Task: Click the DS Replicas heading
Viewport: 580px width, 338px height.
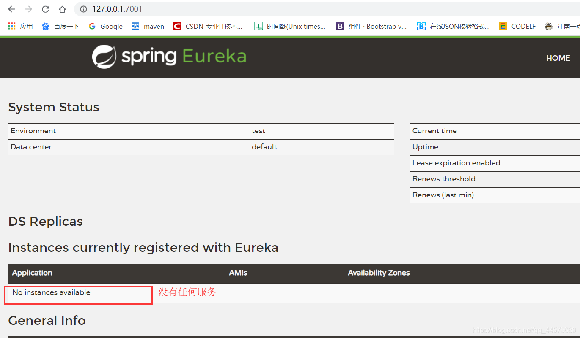Action: tap(46, 222)
